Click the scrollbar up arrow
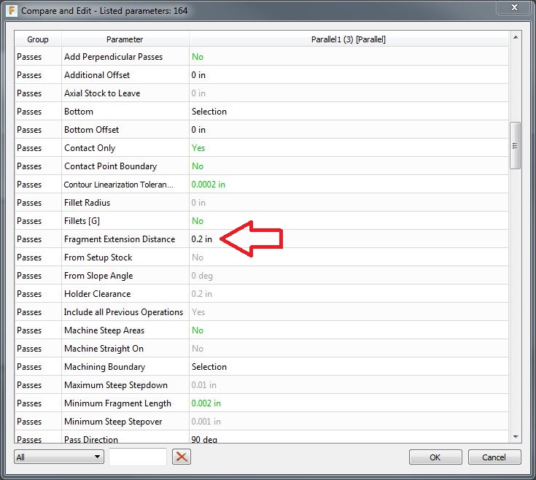The image size is (536, 480). pos(516,37)
